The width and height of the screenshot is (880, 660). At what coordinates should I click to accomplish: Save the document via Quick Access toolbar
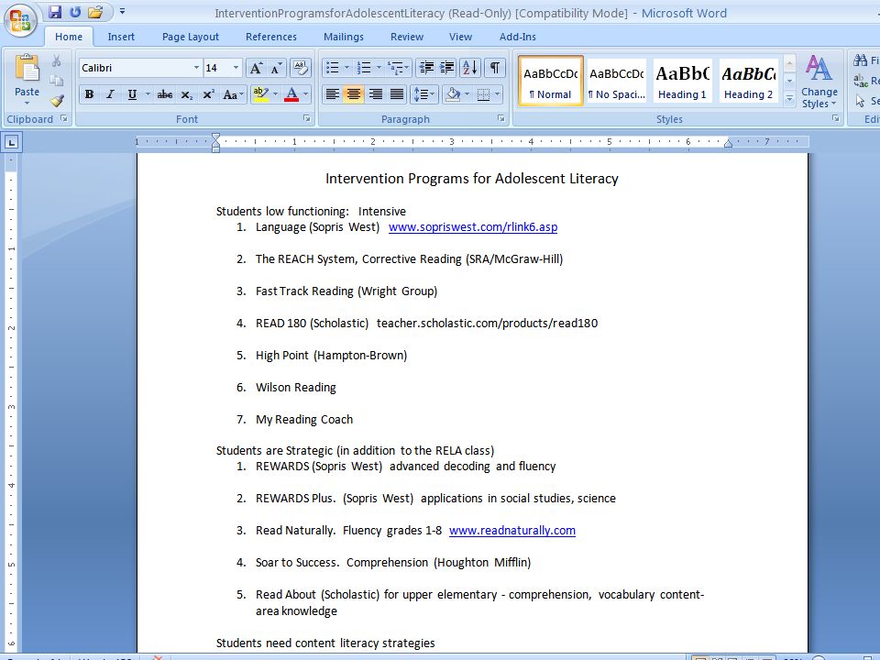coord(54,12)
